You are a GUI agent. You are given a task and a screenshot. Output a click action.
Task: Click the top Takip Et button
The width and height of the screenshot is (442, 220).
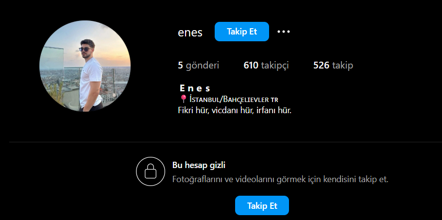click(x=242, y=32)
